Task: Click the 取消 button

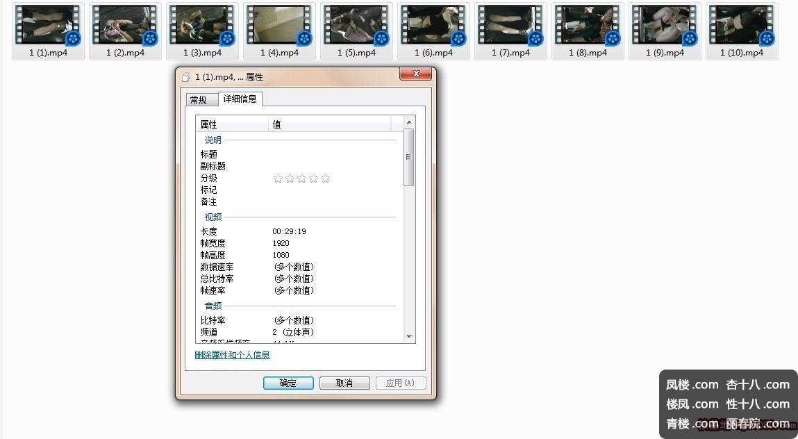Action: [344, 383]
